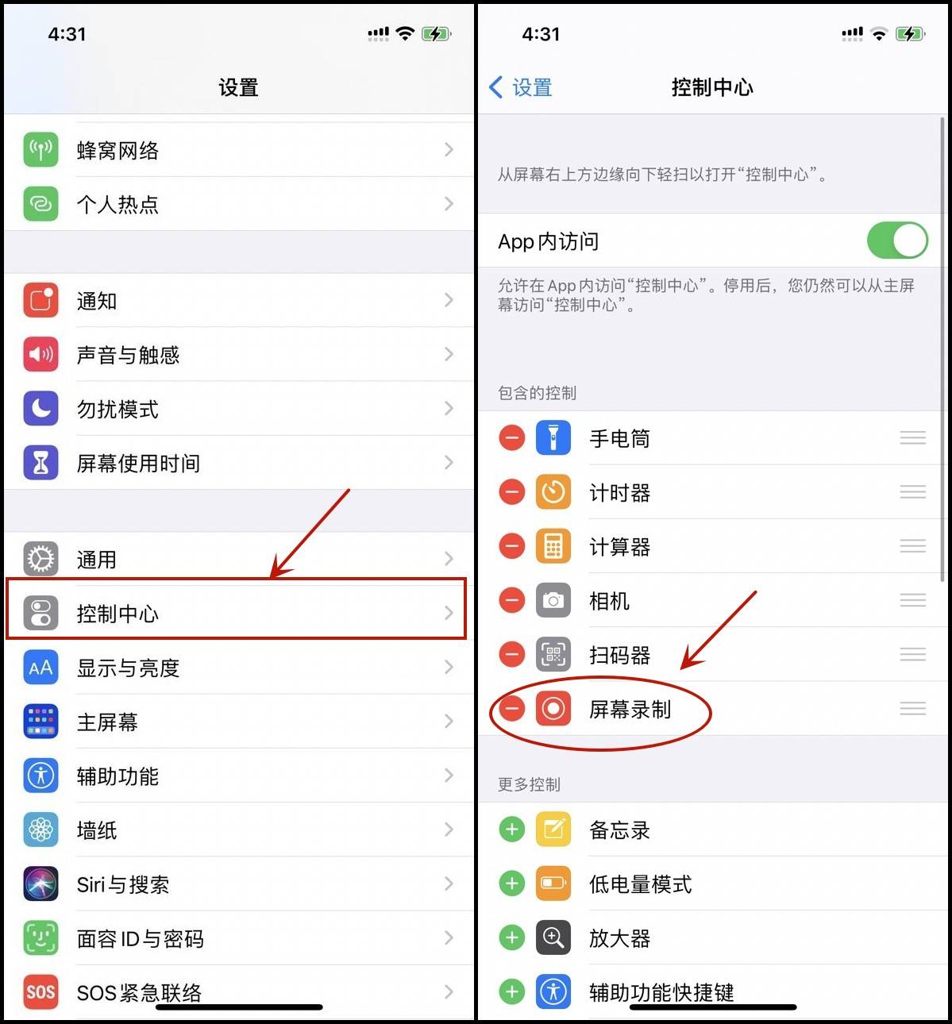
Task: Tap the 放大器 magnifier icon
Action: [553, 938]
